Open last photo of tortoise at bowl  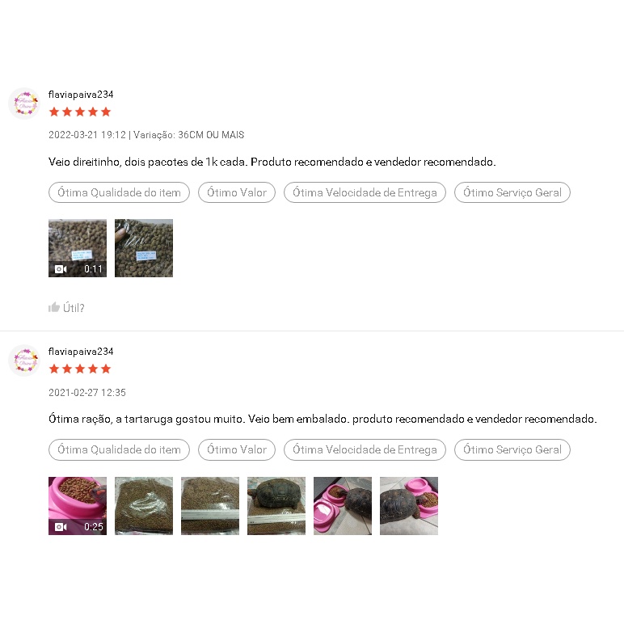409,506
